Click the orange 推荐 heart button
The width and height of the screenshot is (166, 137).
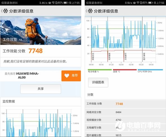click(71, 76)
